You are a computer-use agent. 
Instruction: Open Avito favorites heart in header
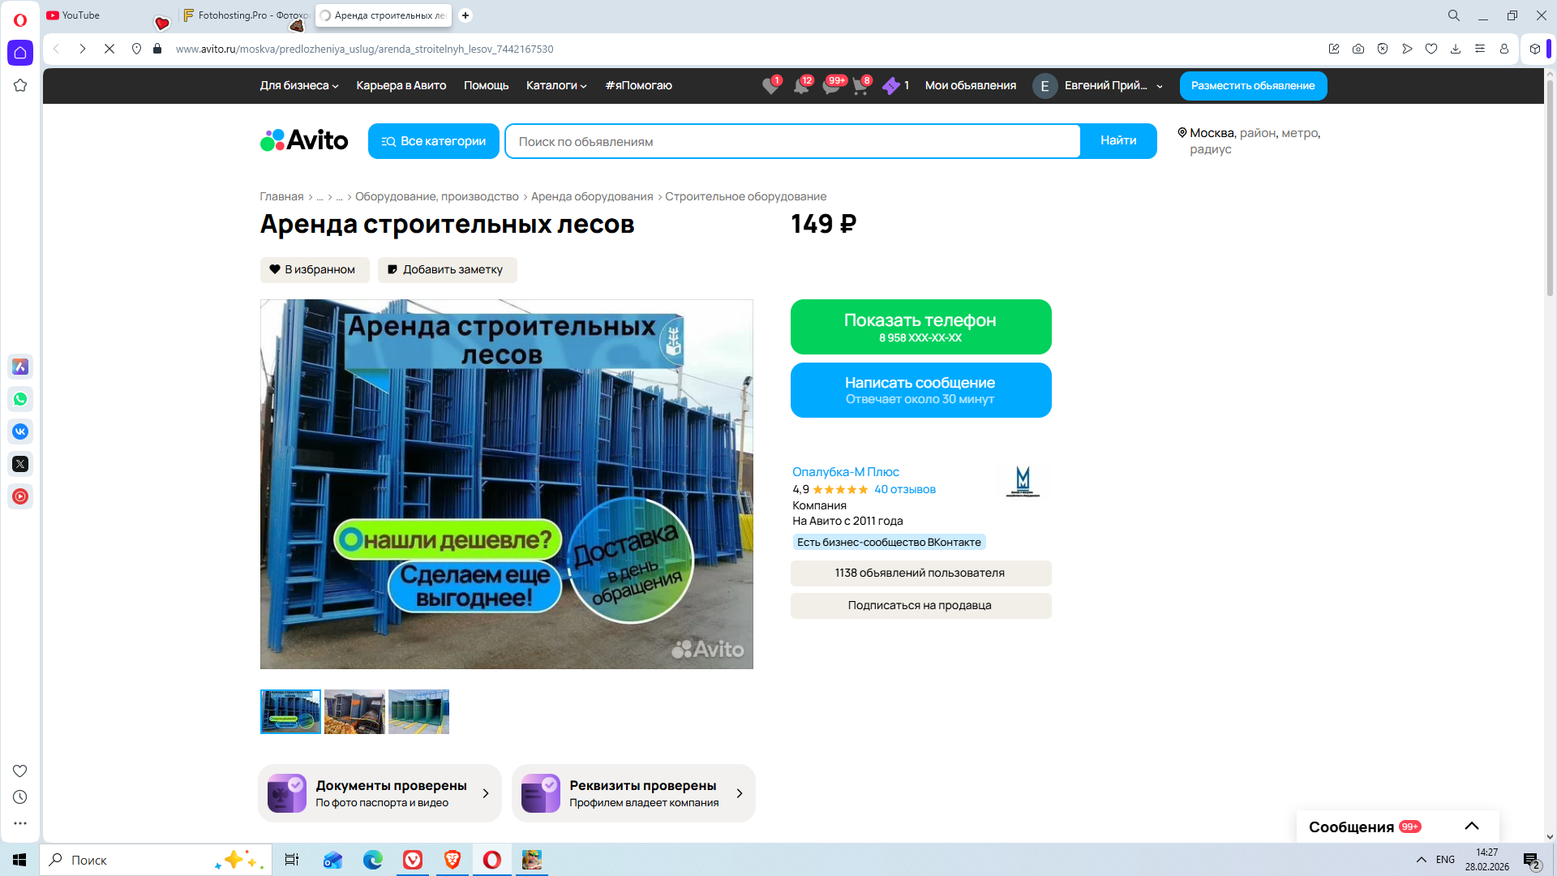(770, 86)
